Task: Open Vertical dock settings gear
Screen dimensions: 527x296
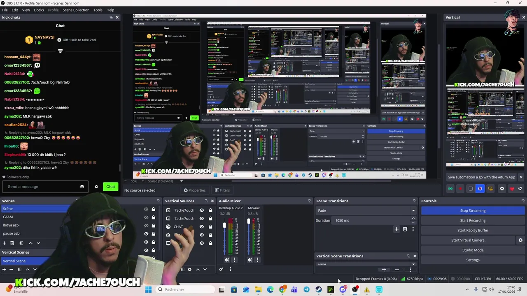Action: [501, 189]
